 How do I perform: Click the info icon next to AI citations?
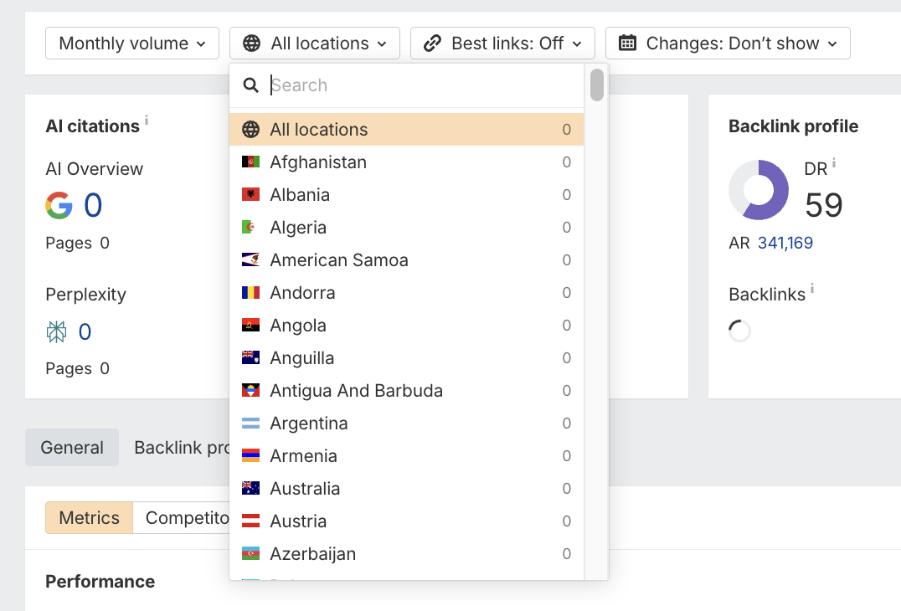click(x=147, y=120)
